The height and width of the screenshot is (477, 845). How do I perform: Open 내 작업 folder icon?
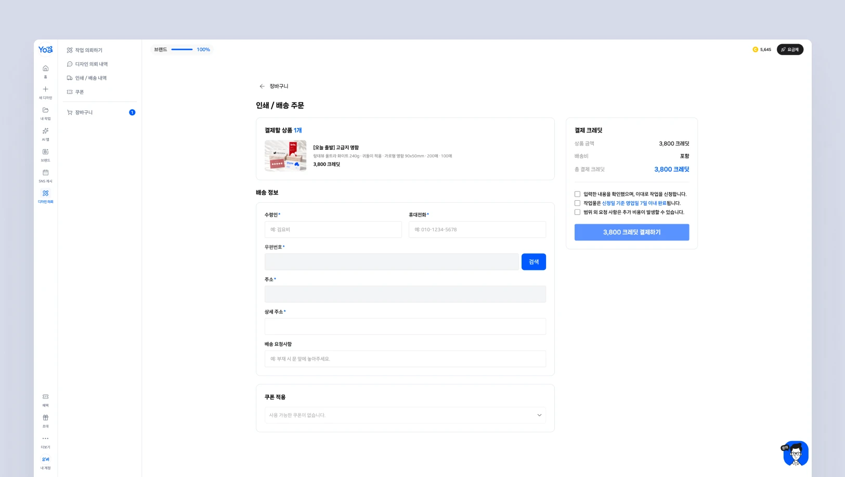click(x=45, y=110)
